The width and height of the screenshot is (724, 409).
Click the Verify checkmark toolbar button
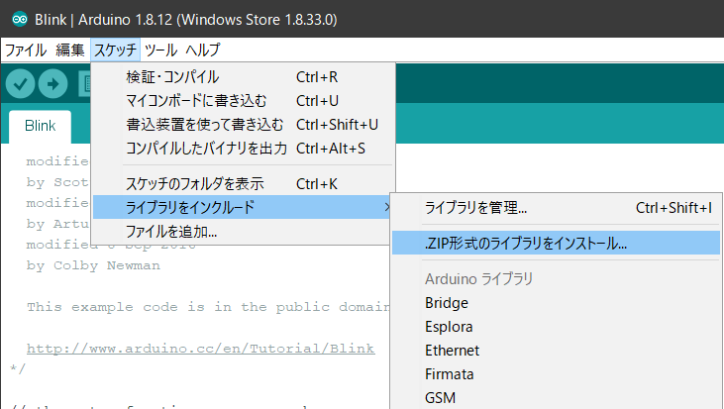pyautogui.click(x=21, y=83)
